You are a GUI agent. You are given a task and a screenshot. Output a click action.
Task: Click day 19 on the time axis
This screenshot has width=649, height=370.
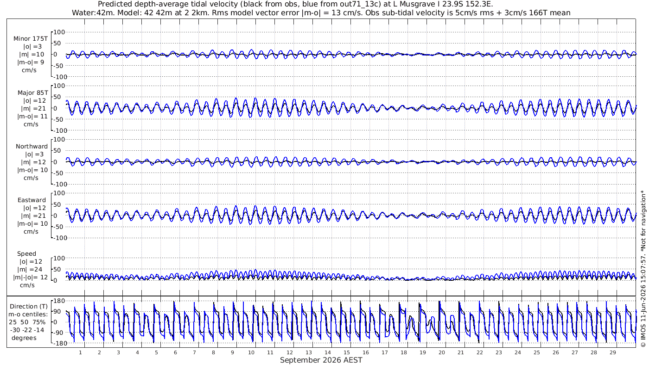tap(422, 352)
